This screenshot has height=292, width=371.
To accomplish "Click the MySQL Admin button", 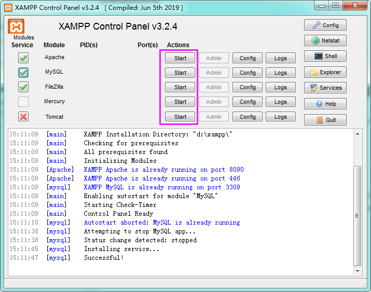I will click(214, 73).
